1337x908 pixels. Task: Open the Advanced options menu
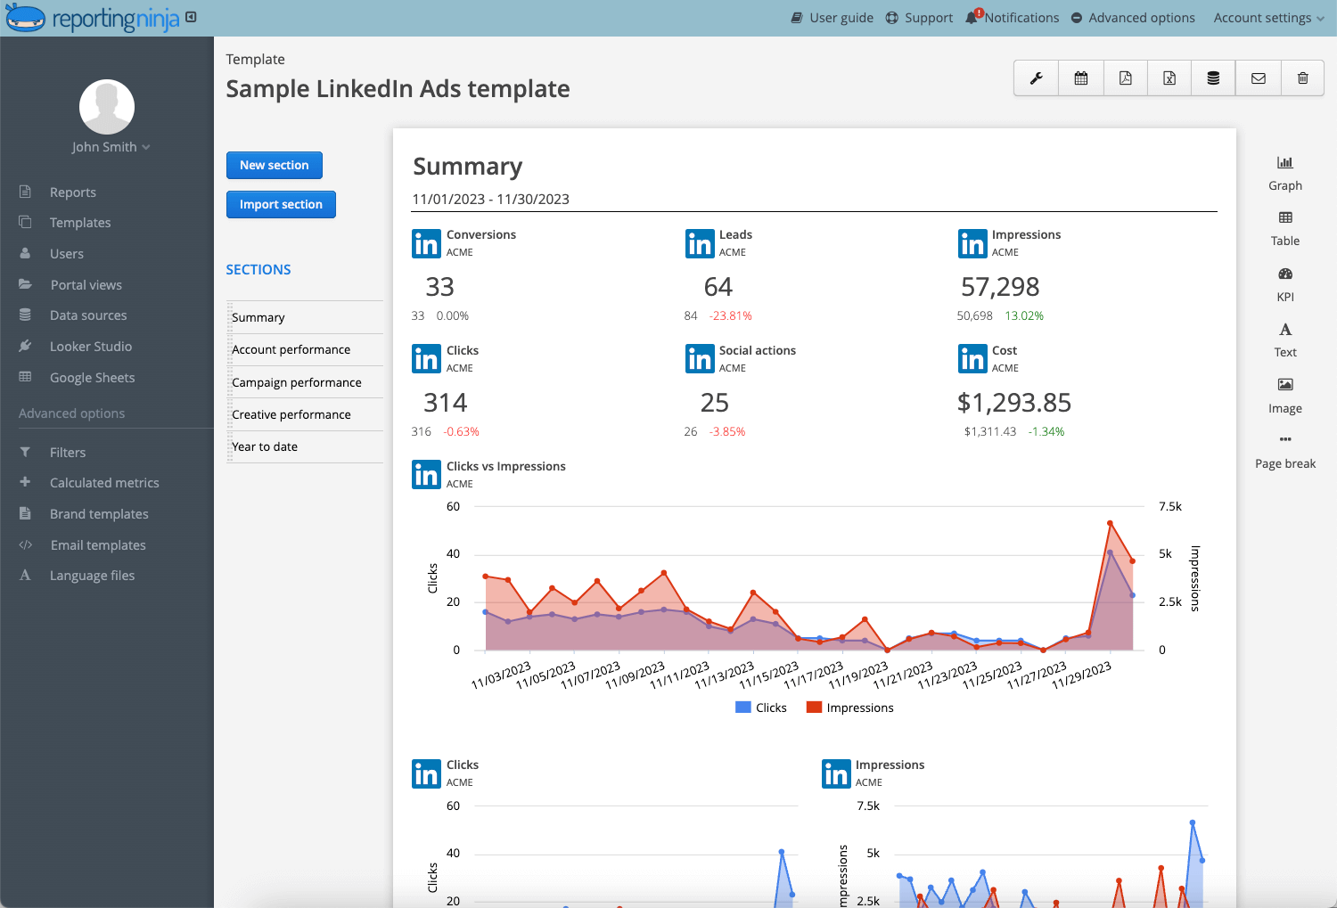[x=1133, y=17]
